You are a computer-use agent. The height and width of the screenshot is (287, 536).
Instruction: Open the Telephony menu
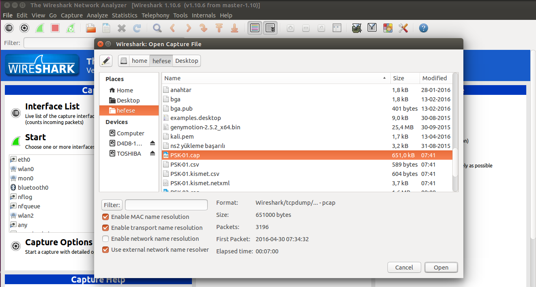pos(155,15)
